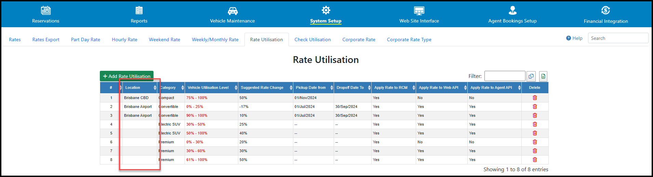Click Add Rate Utilisation button
The image size is (653, 177).
coord(126,76)
